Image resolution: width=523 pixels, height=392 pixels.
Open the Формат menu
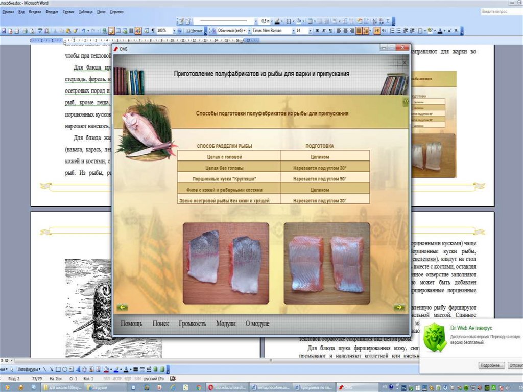(52, 11)
